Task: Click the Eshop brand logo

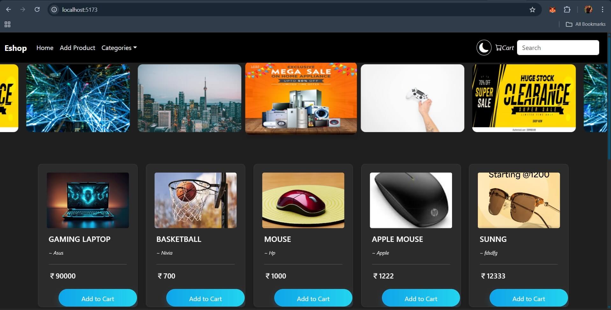Action: (x=16, y=48)
